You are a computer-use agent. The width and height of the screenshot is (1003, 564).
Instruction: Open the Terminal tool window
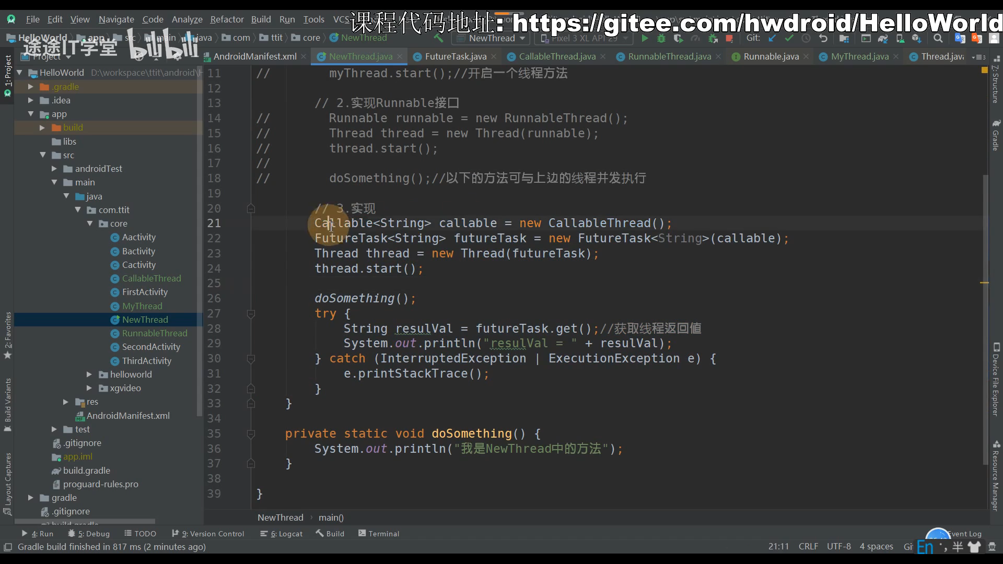point(379,534)
